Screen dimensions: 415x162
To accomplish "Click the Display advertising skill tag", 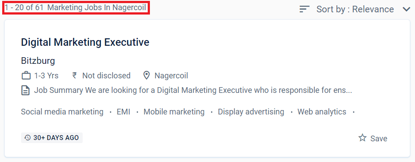I will (x=251, y=112).
